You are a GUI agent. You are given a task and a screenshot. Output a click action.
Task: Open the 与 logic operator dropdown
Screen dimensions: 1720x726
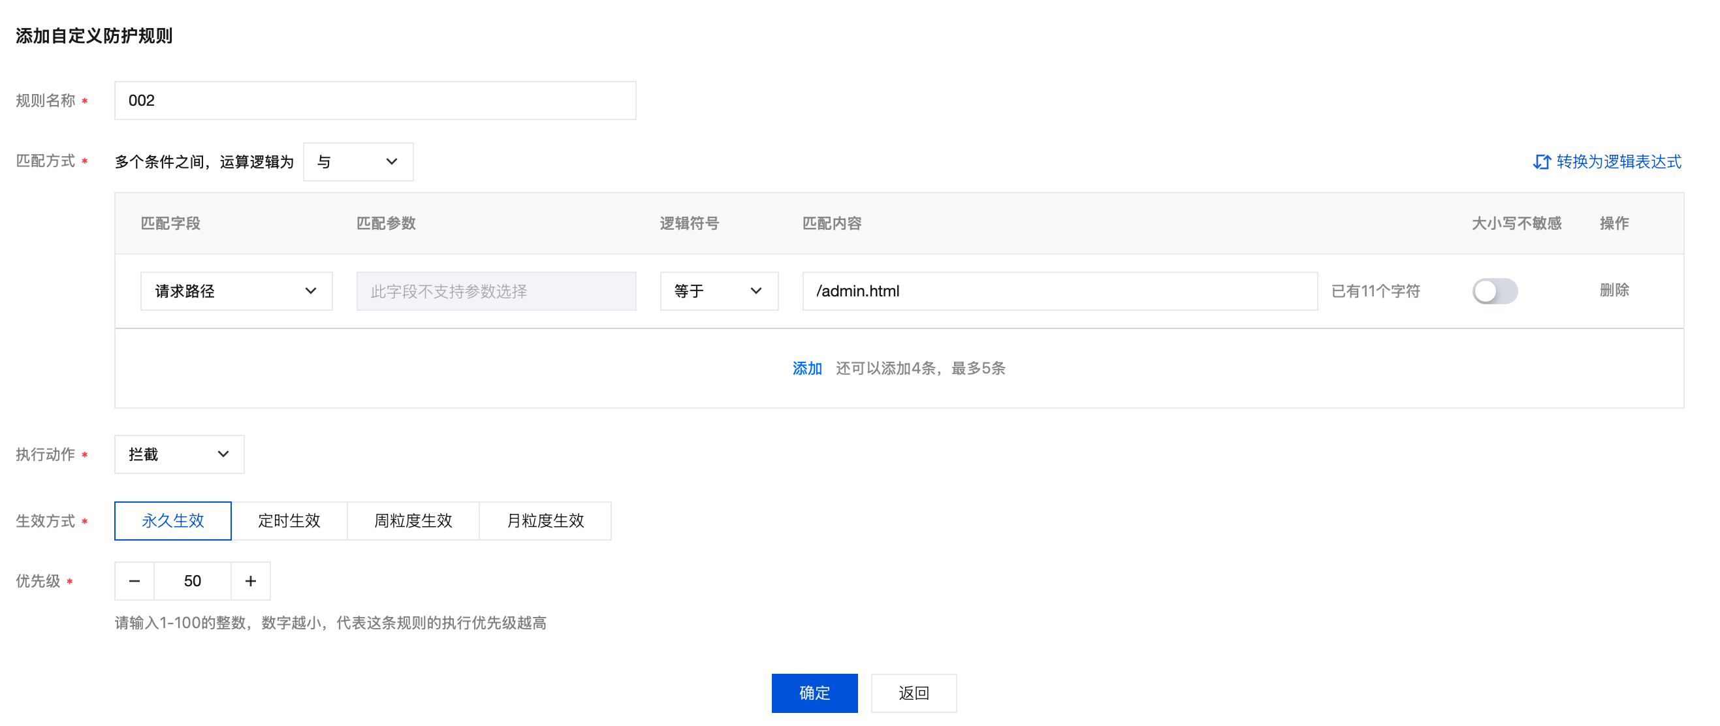[x=358, y=162]
